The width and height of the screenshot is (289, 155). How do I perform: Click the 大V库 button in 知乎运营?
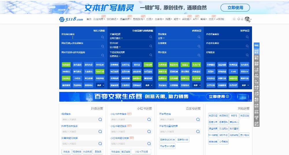click(233, 71)
